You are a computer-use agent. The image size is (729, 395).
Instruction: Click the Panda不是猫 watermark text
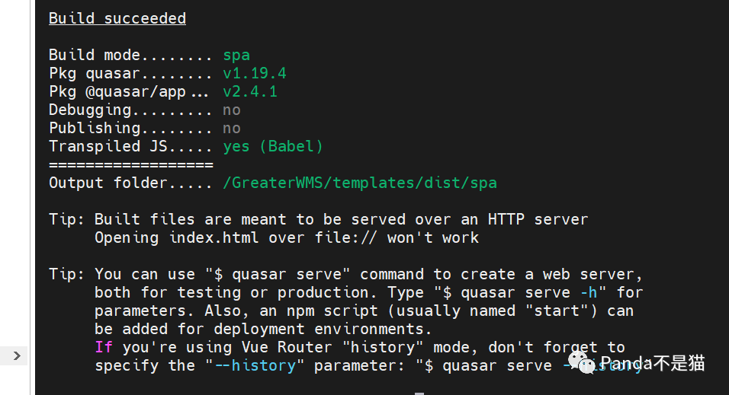(651, 364)
